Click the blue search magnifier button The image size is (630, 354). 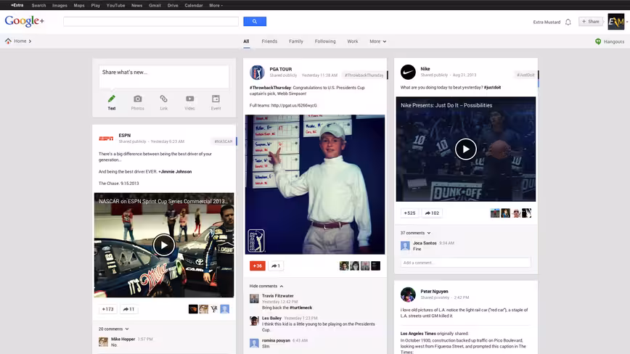coord(255,21)
